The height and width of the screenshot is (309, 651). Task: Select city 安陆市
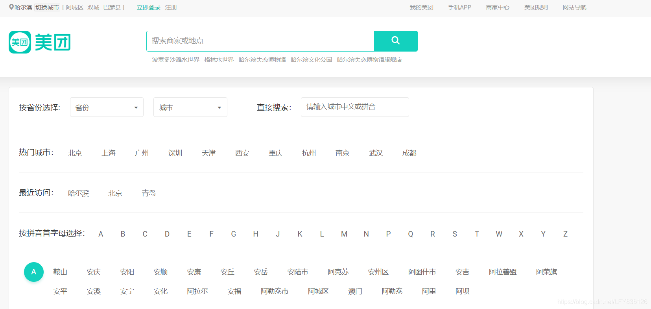298,272
